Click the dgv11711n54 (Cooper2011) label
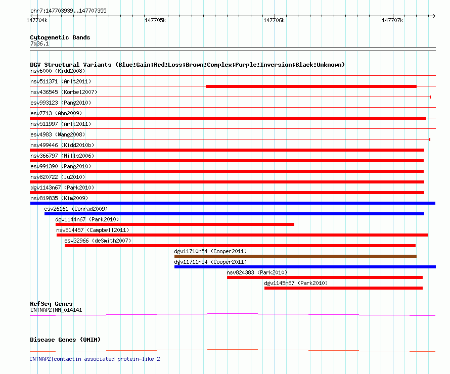Image resolution: width=450 pixels, height=374 pixels. (210, 262)
